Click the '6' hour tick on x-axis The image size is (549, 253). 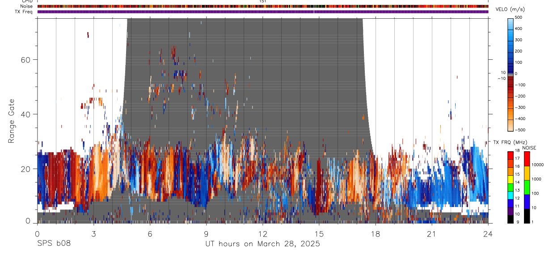[150, 233]
